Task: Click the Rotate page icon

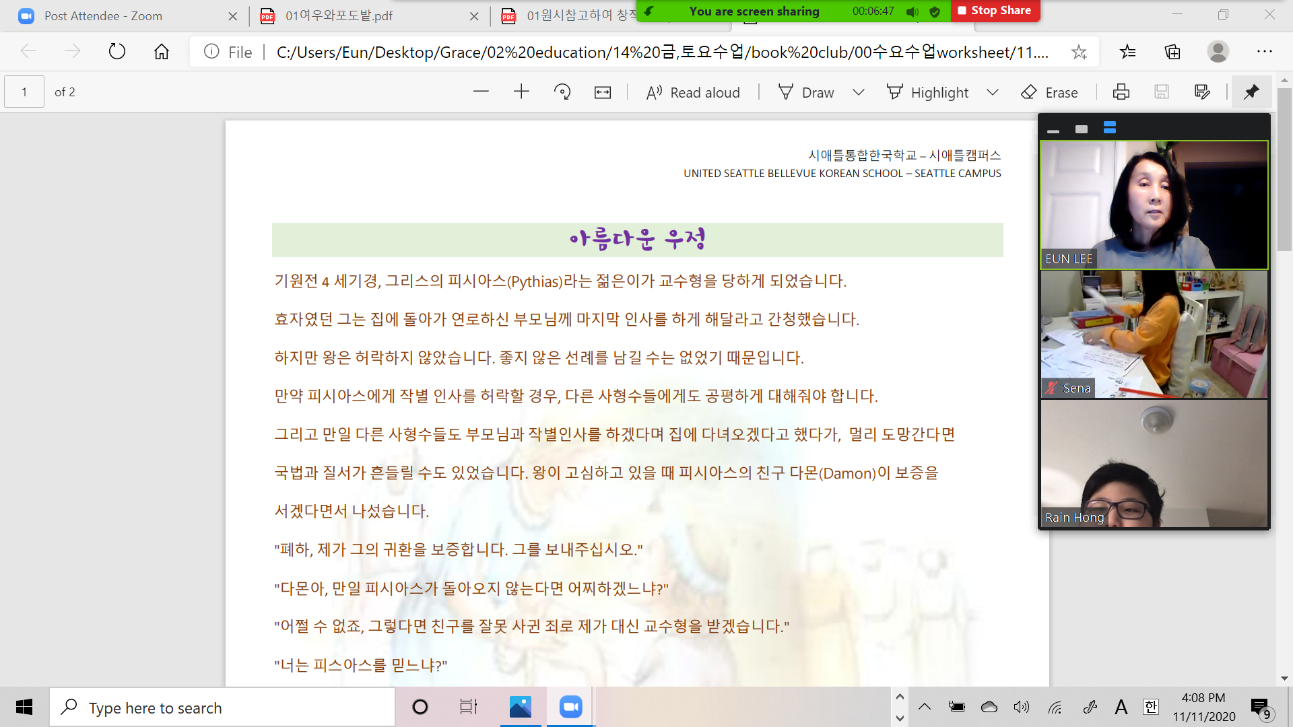Action: [562, 92]
